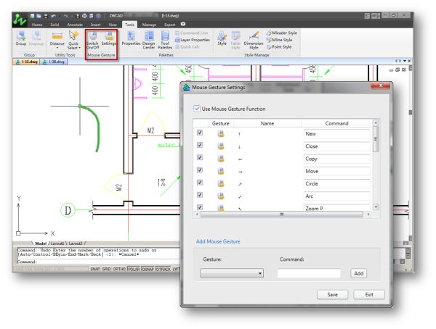
Task: Click the Command column header
Action: point(336,123)
